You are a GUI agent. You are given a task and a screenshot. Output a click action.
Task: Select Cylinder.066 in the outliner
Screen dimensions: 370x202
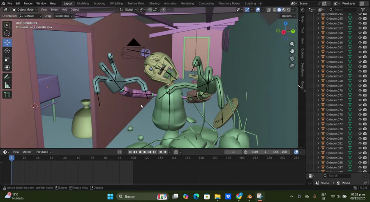(x=334, y=71)
